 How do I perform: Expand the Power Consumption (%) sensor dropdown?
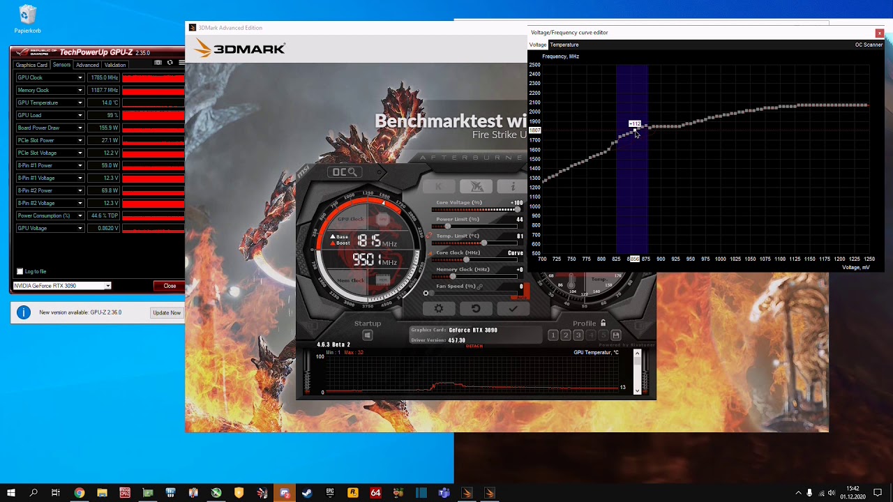click(80, 215)
